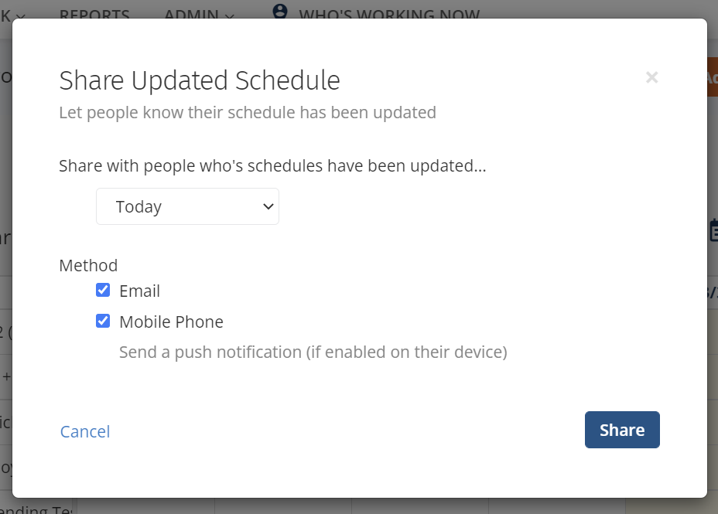This screenshot has width=718, height=514.
Task: Click the chevron next to ADMIN
Action: tap(230, 16)
